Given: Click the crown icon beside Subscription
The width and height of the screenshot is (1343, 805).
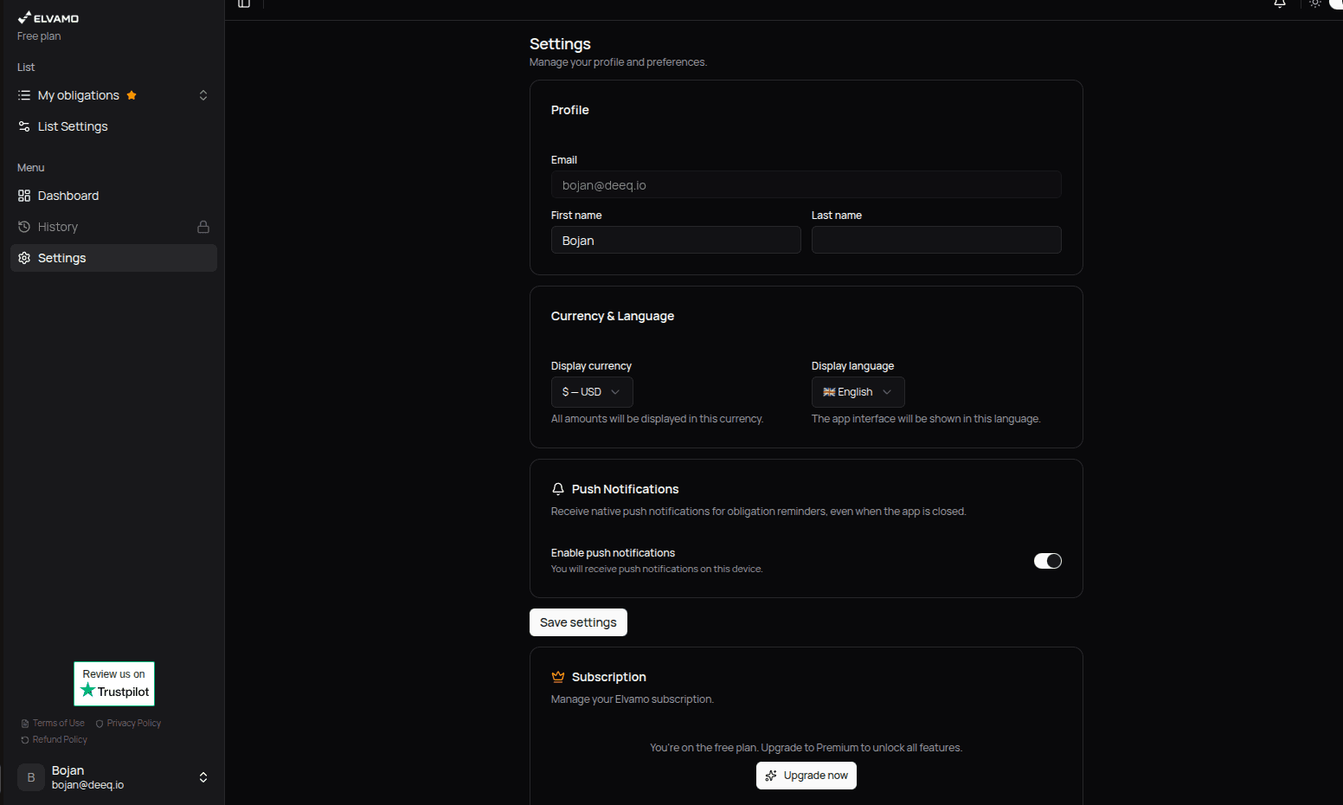Looking at the screenshot, I should (x=557, y=676).
